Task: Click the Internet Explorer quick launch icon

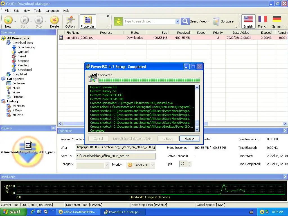Action: click(x=33, y=212)
